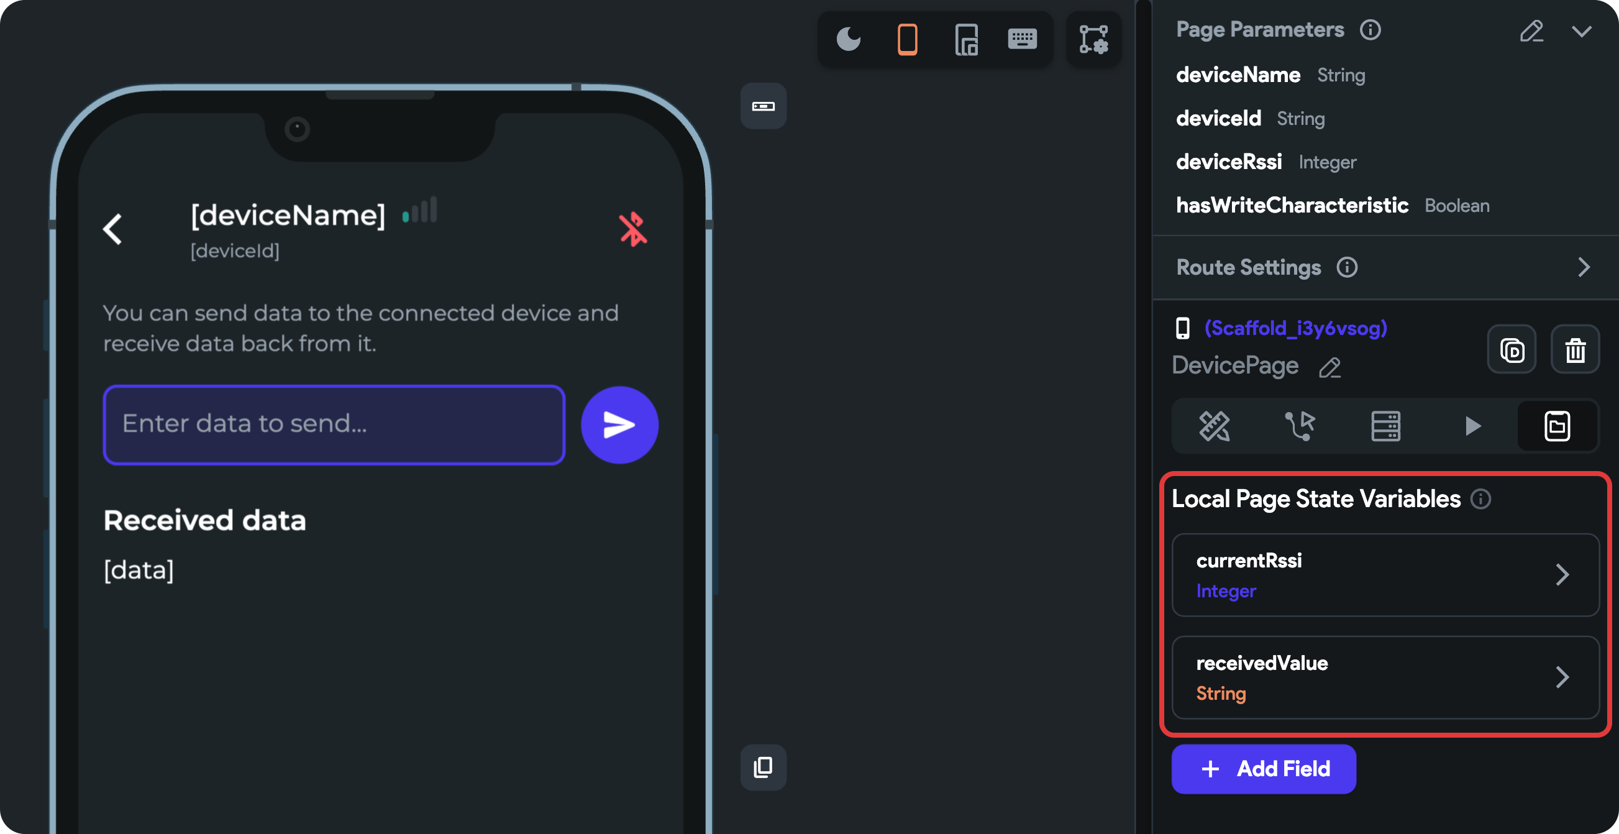Click the duplicate page icon button

tap(1512, 350)
